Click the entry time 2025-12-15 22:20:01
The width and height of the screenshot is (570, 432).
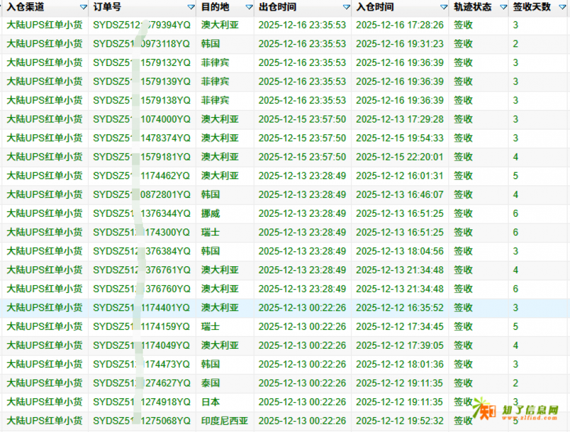click(x=399, y=157)
